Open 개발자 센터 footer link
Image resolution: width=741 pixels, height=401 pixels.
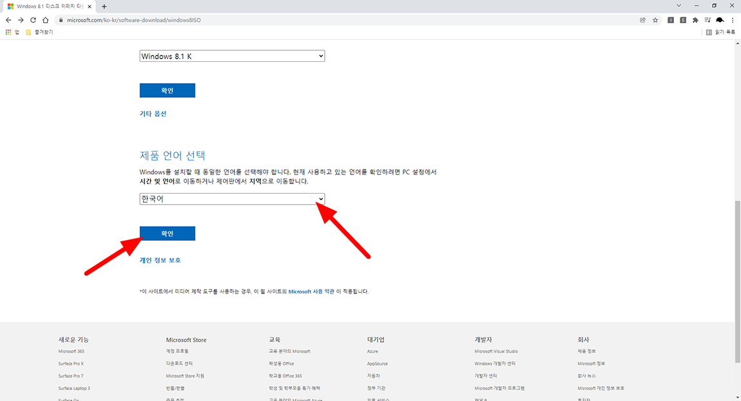[486, 376]
